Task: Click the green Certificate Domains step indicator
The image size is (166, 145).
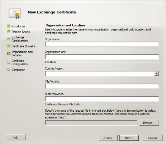Action: (x=9, y=46)
